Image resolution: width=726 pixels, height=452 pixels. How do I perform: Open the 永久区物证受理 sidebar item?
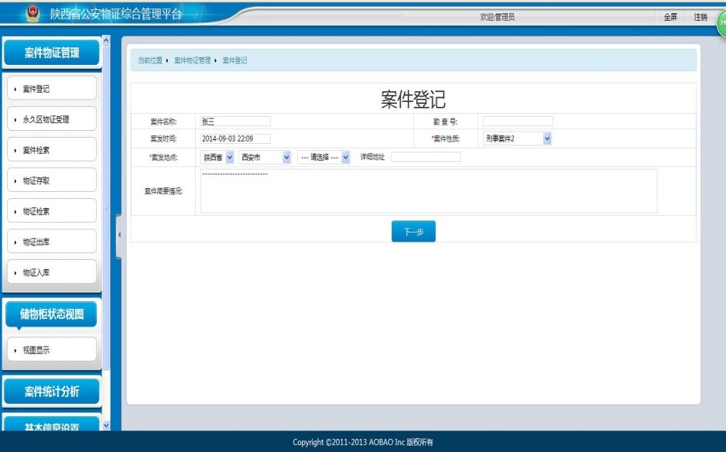click(52, 119)
